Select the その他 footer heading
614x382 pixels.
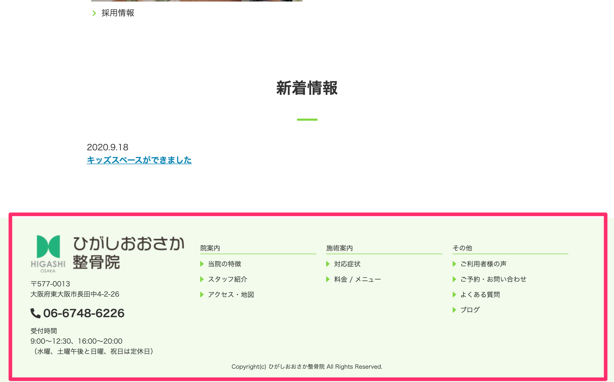462,248
